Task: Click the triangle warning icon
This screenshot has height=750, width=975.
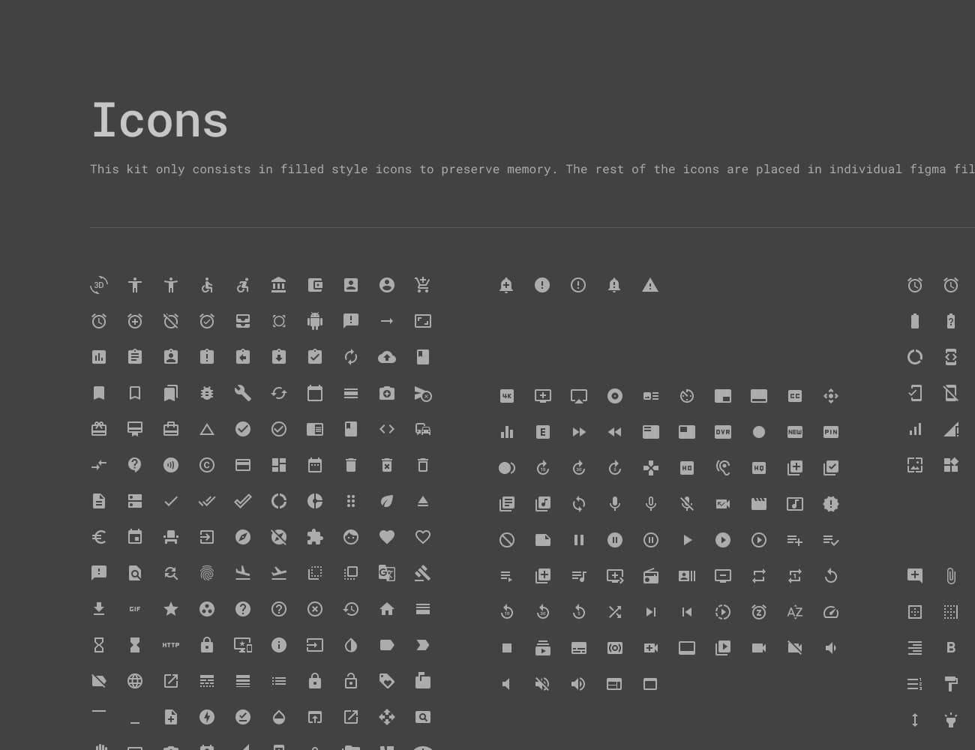Action: click(650, 285)
